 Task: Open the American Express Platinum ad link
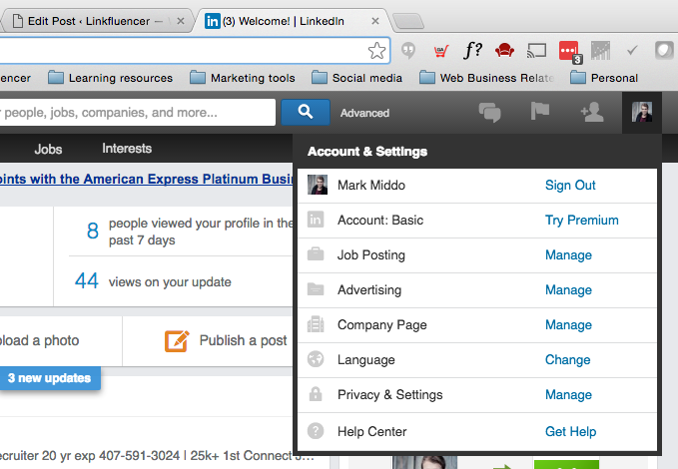click(x=146, y=179)
